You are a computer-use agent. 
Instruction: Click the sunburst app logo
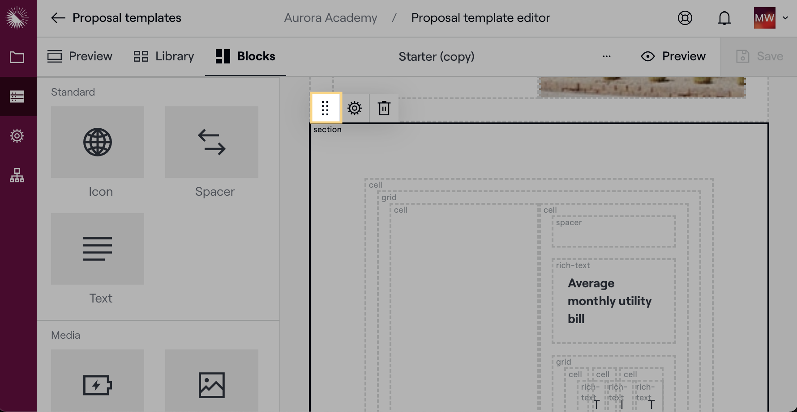tap(17, 18)
